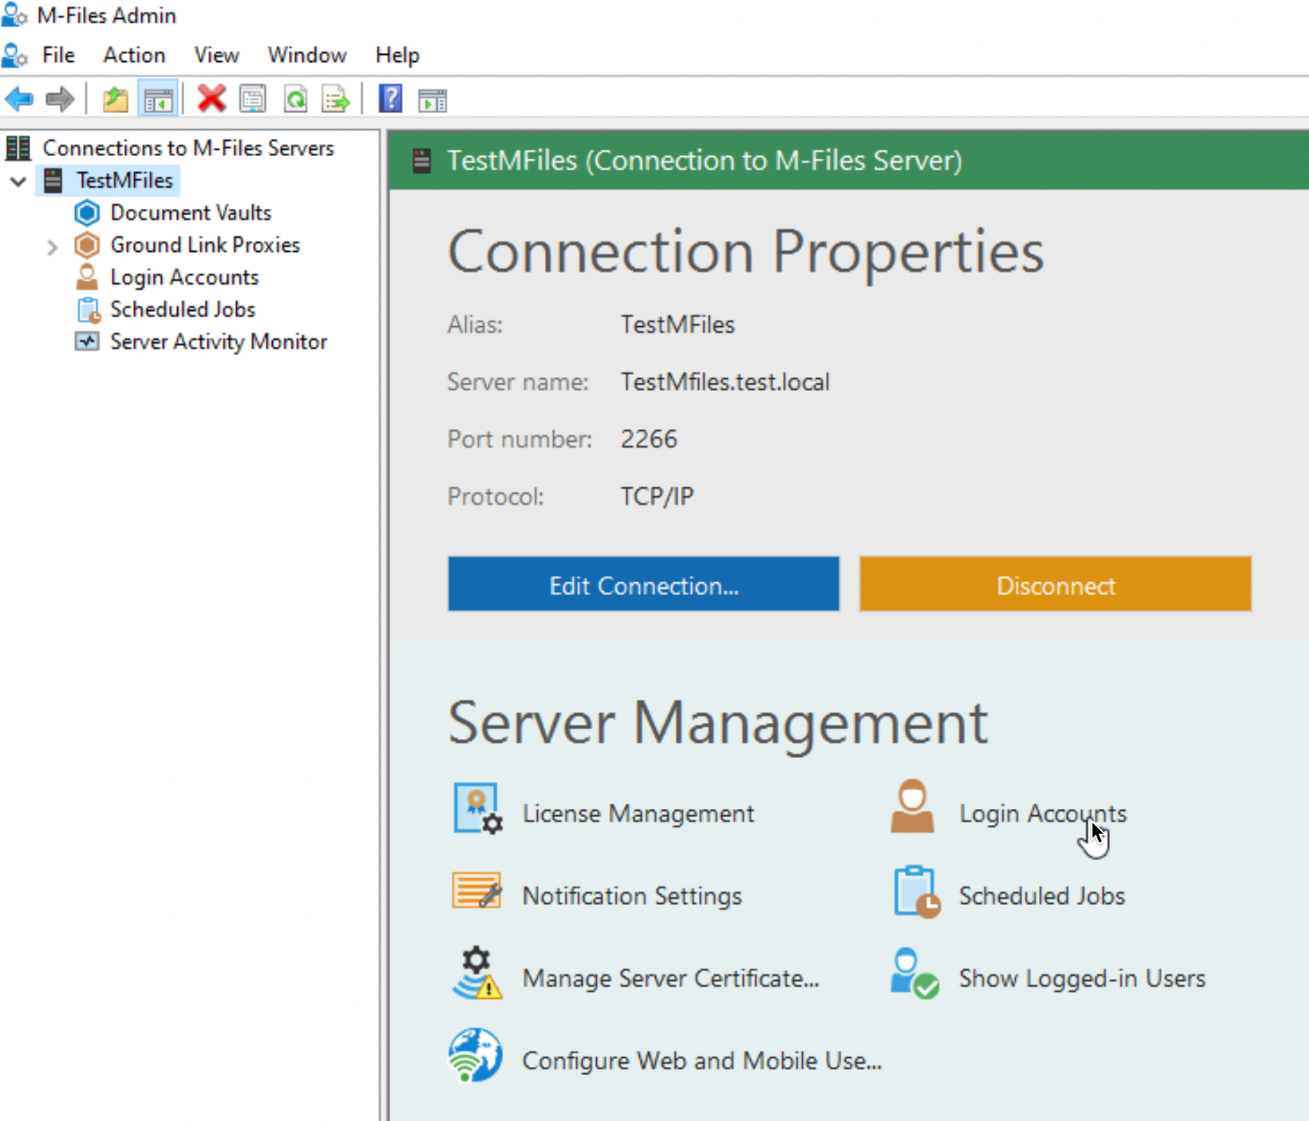Select Connections to M-Files Servers root label
This screenshot has height=1121, width=1309.
[188, 148]
